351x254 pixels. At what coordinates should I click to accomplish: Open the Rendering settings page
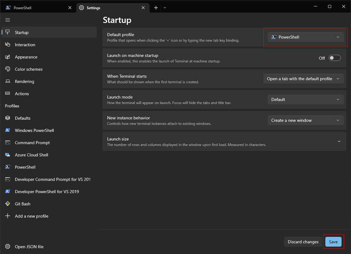[x=49, y=81]
